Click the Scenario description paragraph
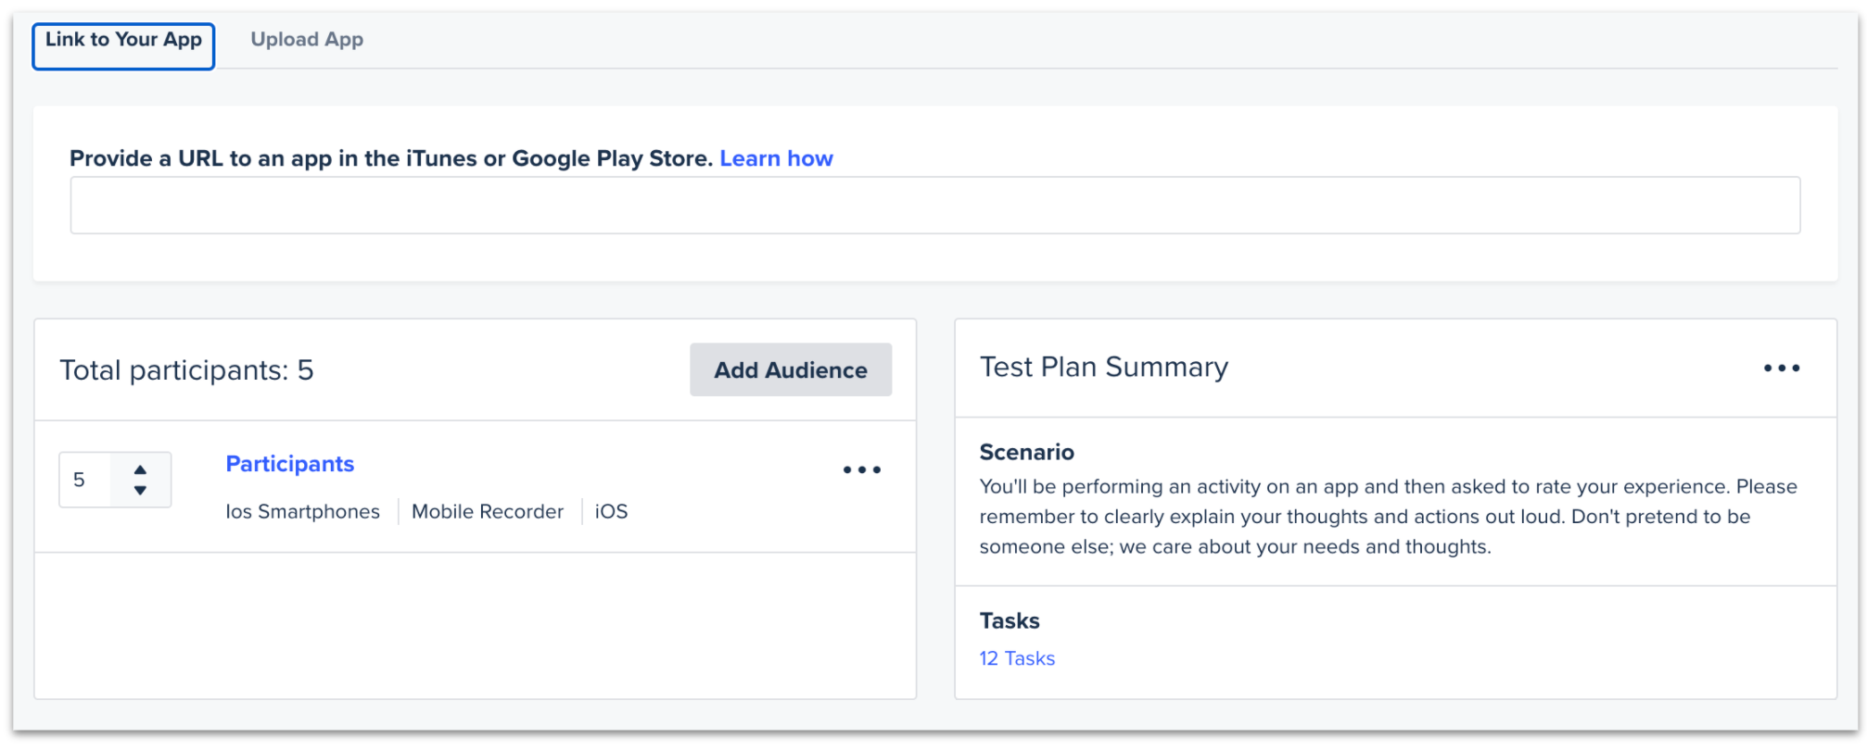Viewport: 1867px width, 750px height. pyautogui.click(x=1388, y=517)
